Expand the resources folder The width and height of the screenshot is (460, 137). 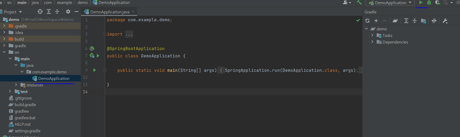[16, 85]
